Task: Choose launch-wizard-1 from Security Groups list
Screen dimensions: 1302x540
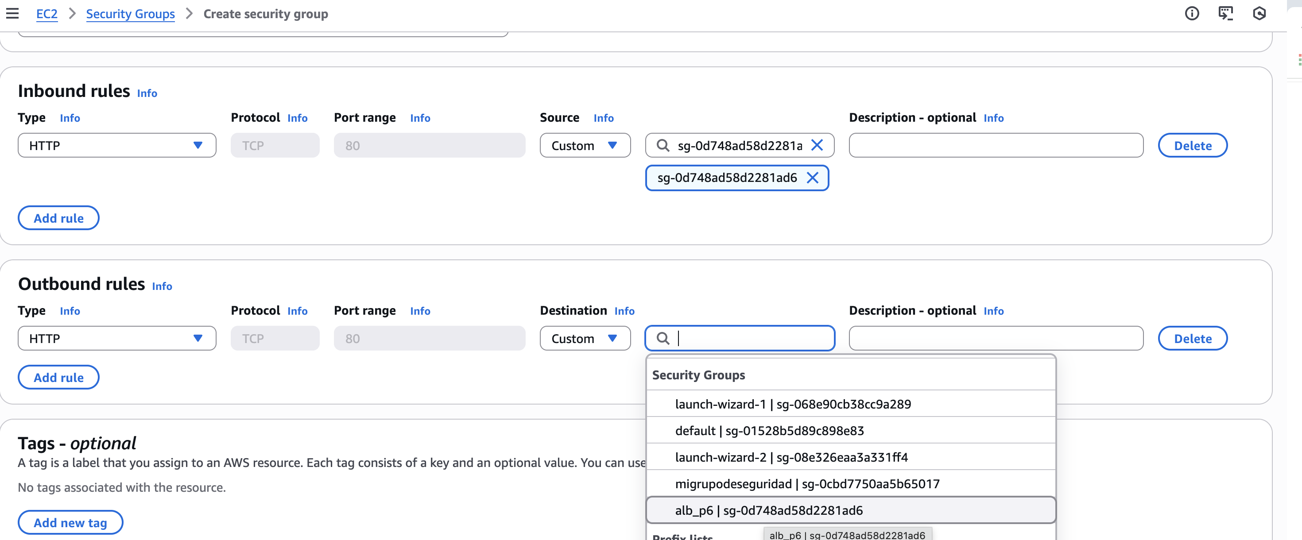Action: (793, 404)
